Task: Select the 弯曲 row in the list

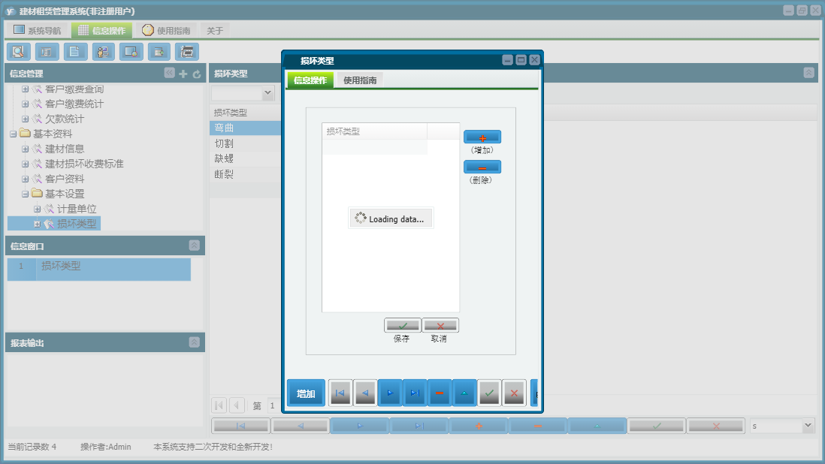Action: pos(245,128)
